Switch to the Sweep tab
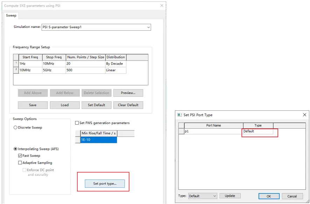This screenshot has height=204, width=310. click(x=11, y=15)
